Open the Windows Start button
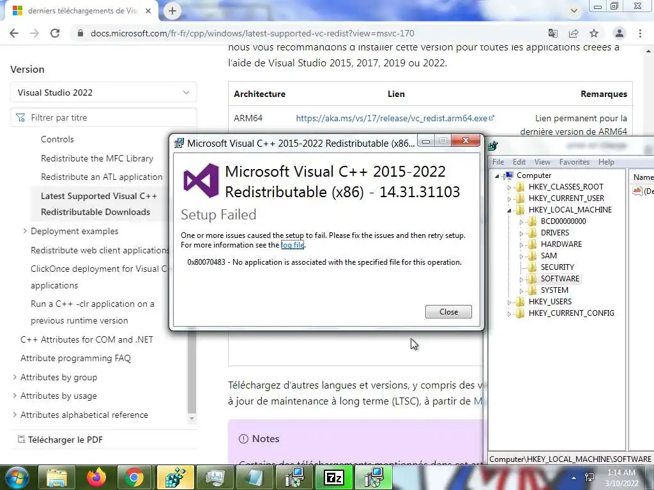The width and height of the screenshot is (654, 490). [16, 477]
